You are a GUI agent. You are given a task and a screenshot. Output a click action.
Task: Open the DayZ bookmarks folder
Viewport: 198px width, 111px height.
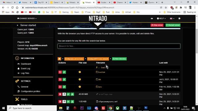[x=97, y=12]
